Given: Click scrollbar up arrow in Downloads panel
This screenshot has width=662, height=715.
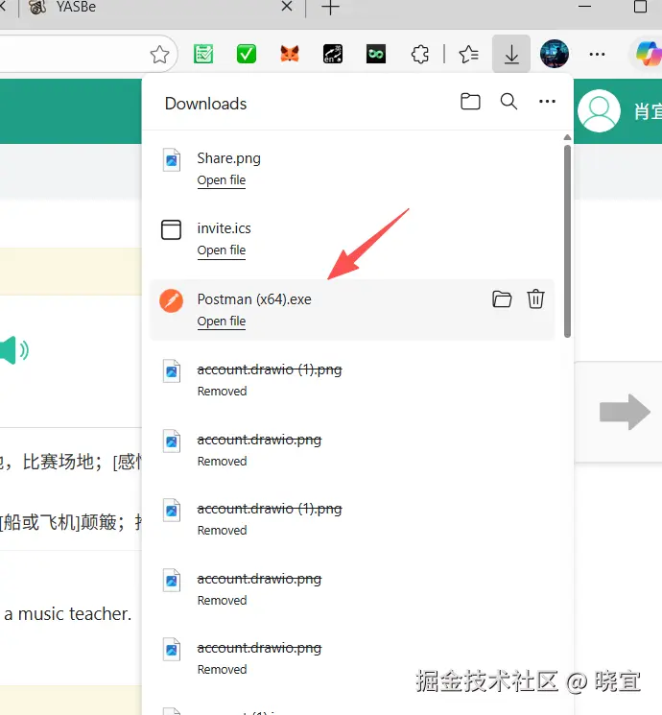Looking at the screenshot, I should pos(567,137).
